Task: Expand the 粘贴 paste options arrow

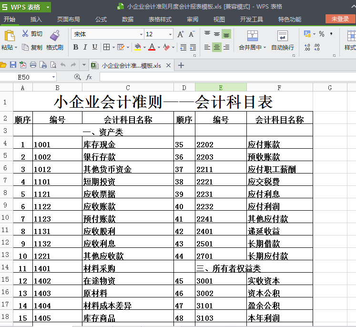Action: (x=16, y=48)
